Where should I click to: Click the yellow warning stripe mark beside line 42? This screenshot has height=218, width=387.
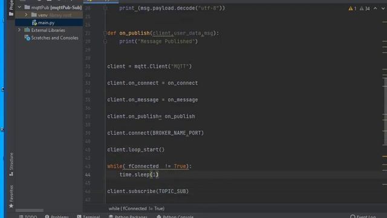[385, 156]
